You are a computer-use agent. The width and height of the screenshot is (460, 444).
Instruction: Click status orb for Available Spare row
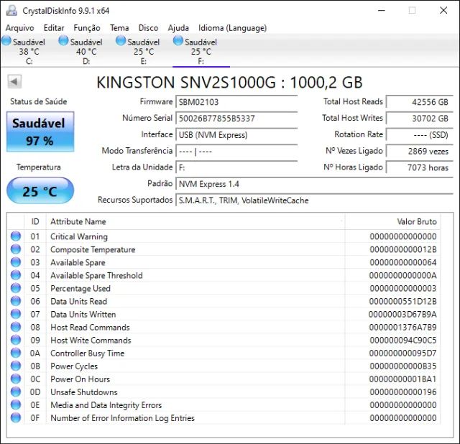16,262
